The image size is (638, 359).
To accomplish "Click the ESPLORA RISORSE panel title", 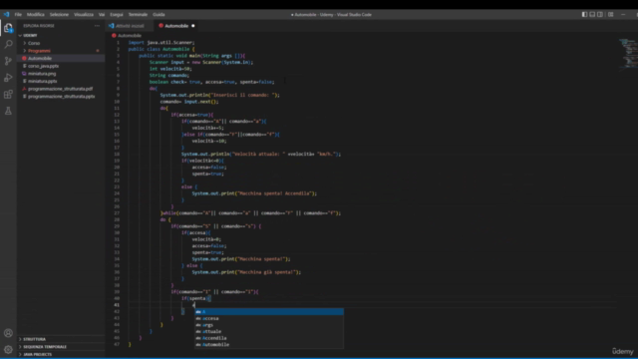I will tap(39, 26).
